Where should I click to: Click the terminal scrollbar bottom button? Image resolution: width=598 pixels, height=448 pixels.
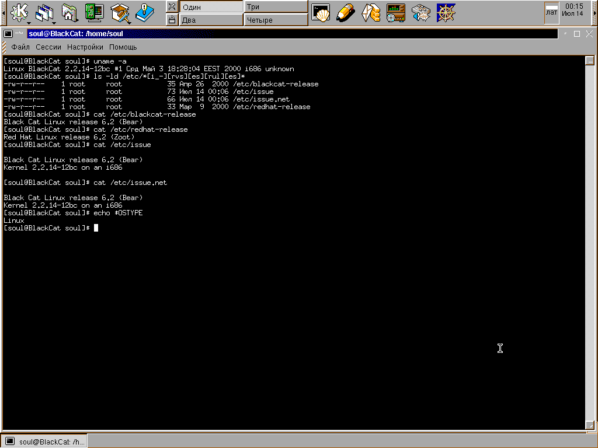coord(590,425)
